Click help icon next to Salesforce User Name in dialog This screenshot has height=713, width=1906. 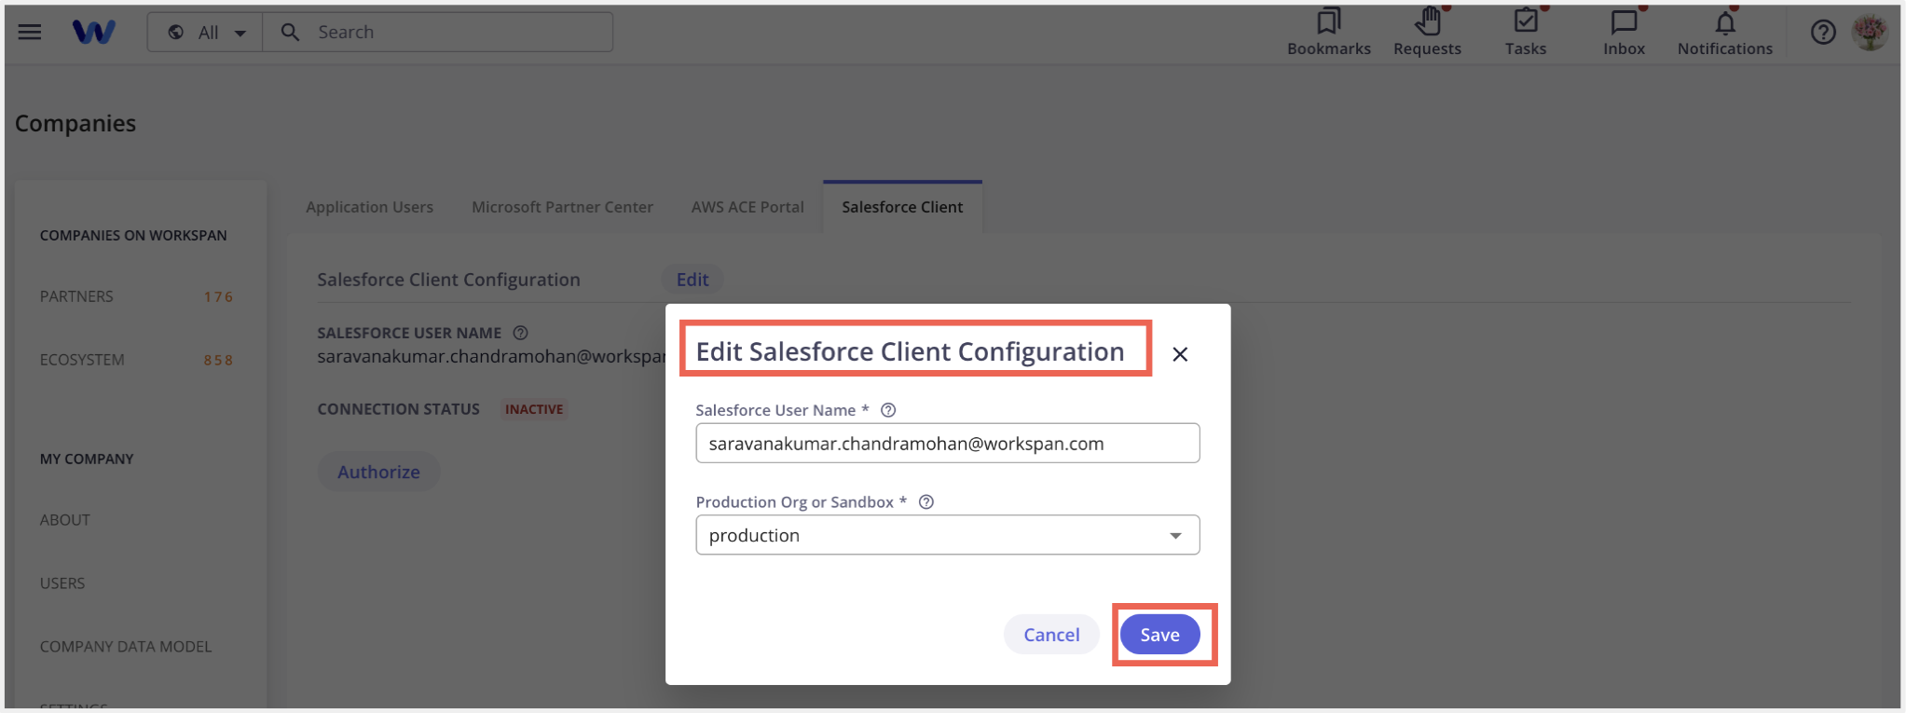(888, 410)
